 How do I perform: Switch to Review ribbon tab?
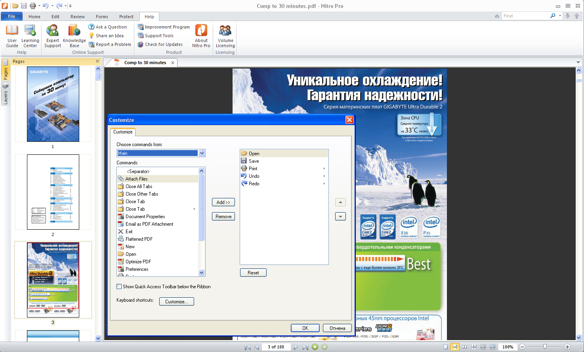78,17
